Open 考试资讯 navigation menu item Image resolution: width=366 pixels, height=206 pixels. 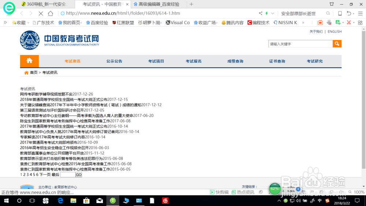coord(72,61)
